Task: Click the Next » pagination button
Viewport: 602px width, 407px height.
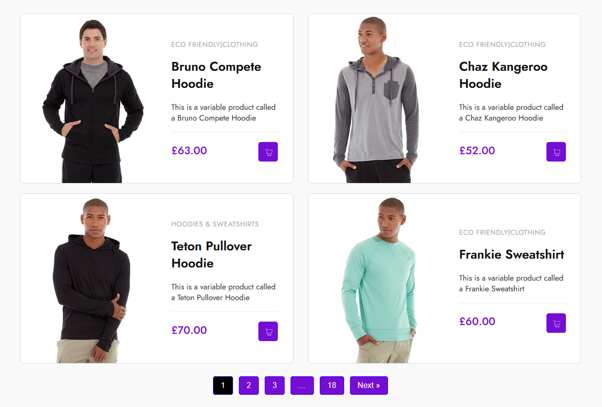Action: (x=369, y=386)
